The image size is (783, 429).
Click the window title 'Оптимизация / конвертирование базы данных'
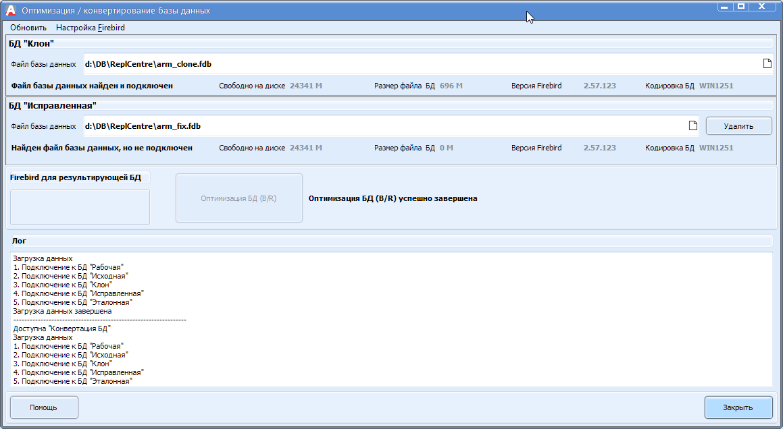[x=116, y=11]
